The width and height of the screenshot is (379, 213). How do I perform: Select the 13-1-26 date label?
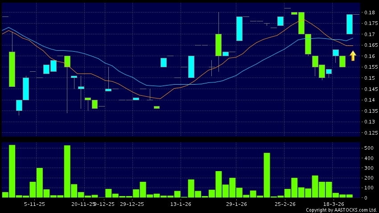[181, 204]
